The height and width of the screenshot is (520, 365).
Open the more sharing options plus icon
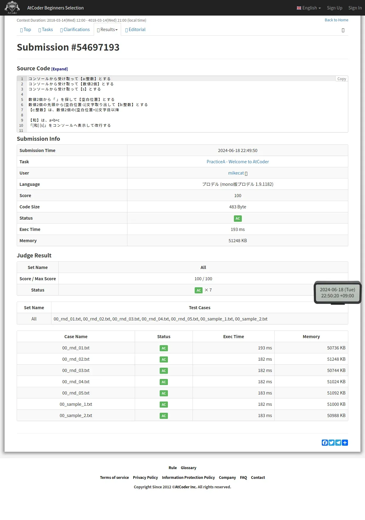click(x=345, y=443)
